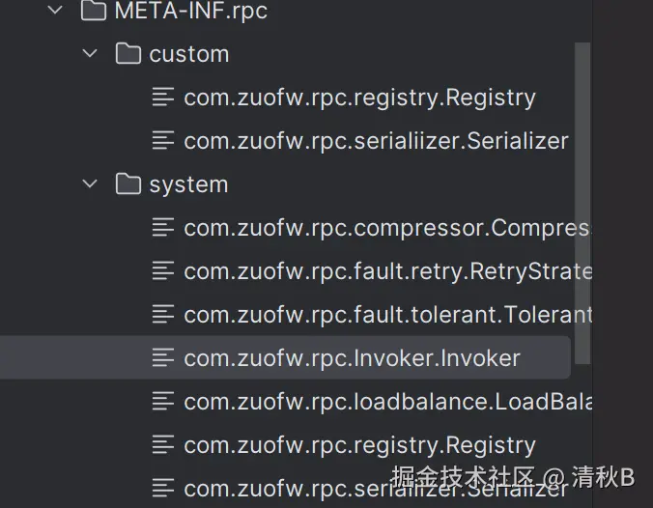Click file icon of fault.retry.RetryStrategy

point(164,270)
